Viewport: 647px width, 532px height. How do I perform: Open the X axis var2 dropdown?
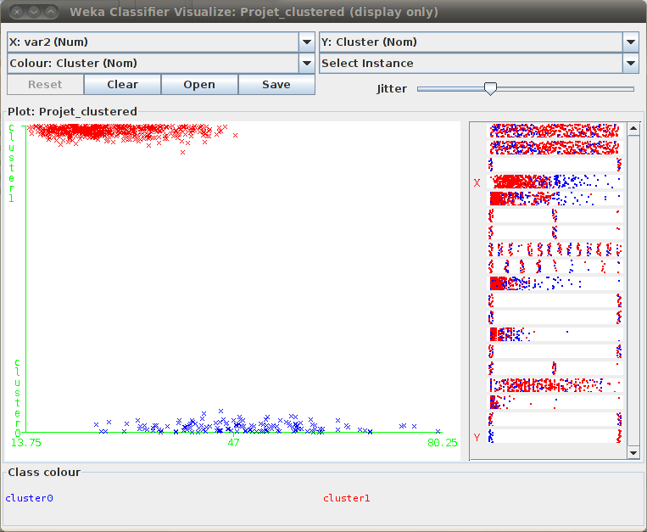pyautogui.click(x=160, y=42)
